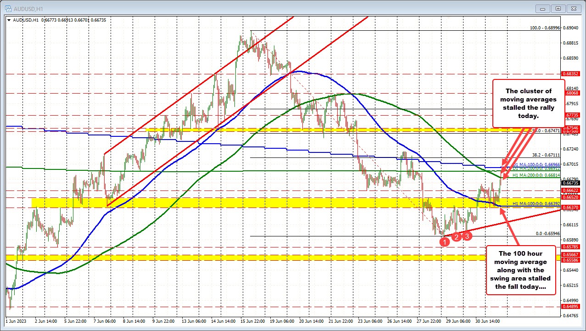
Task: Select the 0.66370 red price marker on the axis
Action: 571,207
